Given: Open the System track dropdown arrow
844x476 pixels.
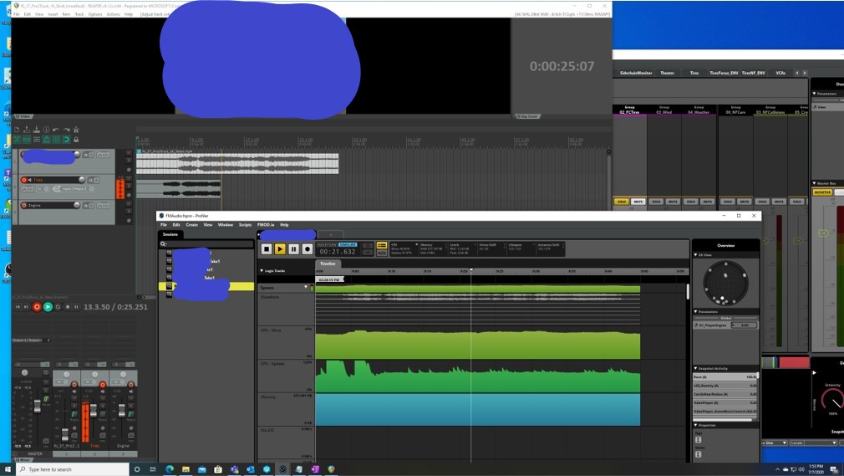Looking at the screenshot, I should [306, 287].
